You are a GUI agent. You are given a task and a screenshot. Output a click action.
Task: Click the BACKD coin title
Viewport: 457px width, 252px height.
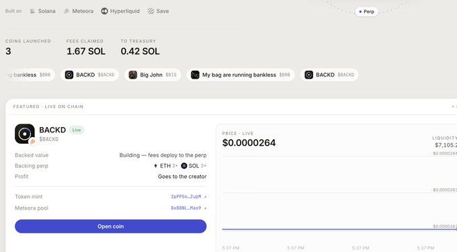click(x=52, y=130)
